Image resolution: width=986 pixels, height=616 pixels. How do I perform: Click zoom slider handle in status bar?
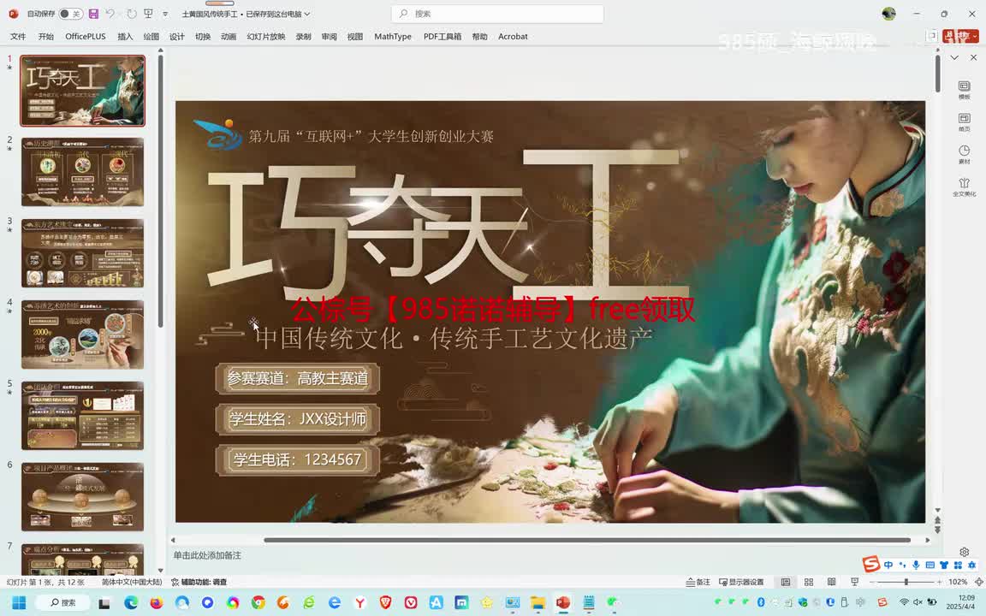(x=906, y=582)
